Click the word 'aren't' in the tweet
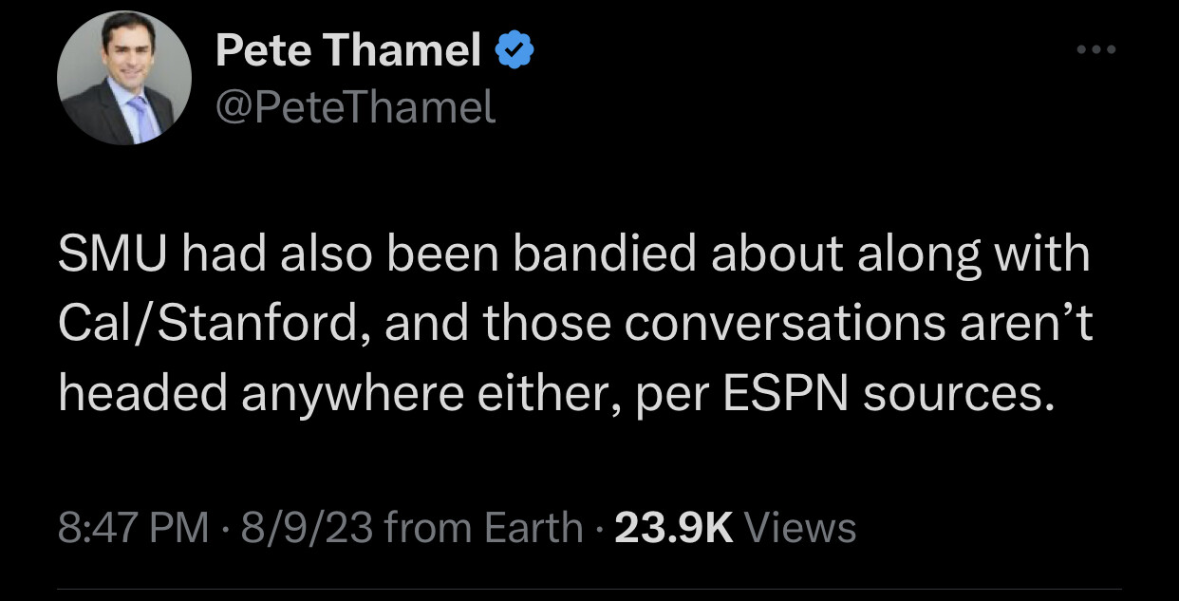The image size is (1179, 601). (1020, 325)
